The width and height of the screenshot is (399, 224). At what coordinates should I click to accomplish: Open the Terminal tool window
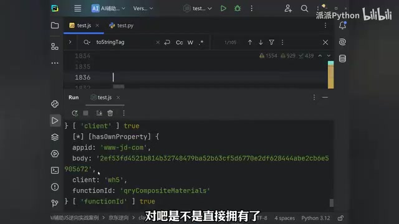click(x=55, y=170)
